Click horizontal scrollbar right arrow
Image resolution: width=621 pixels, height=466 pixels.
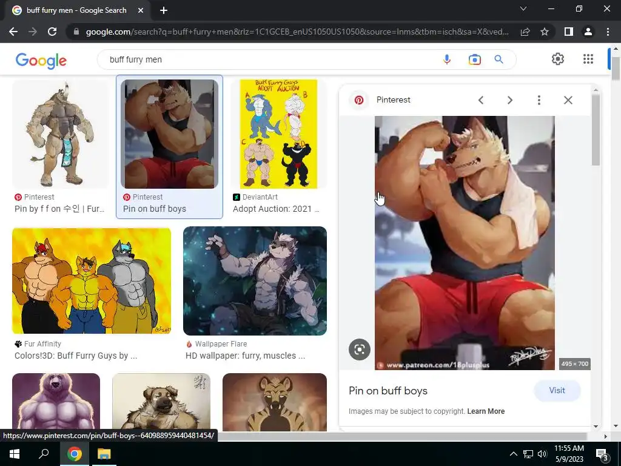pyautogui.click(x=606, y=436)
